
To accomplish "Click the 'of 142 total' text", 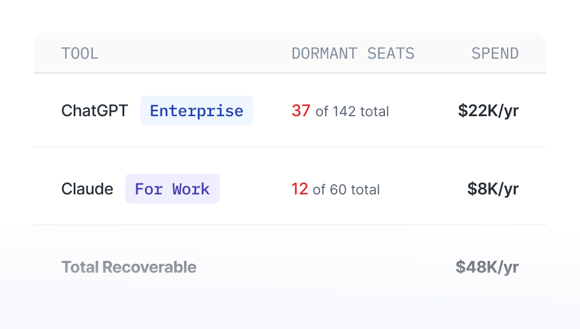I will (352, 111).
